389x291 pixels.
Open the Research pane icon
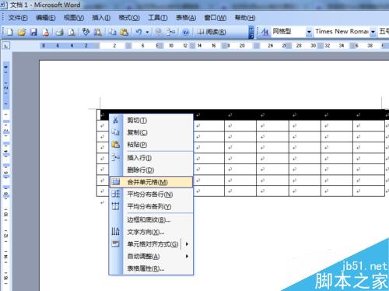(98, 32)
